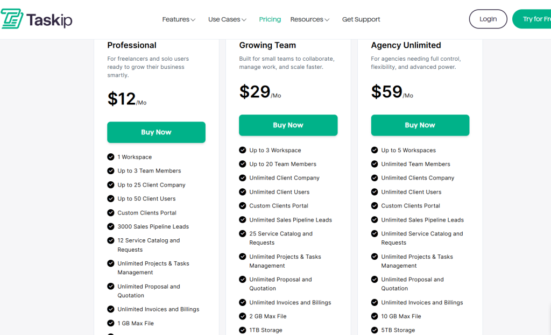Click checkmark by 2 GB Max File
Viewport: 551px width, 335px height.
click(243, 316)
